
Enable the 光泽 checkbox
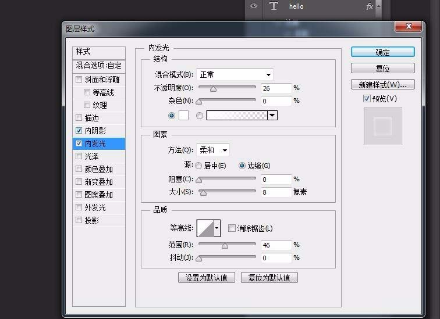click(79, 156)
